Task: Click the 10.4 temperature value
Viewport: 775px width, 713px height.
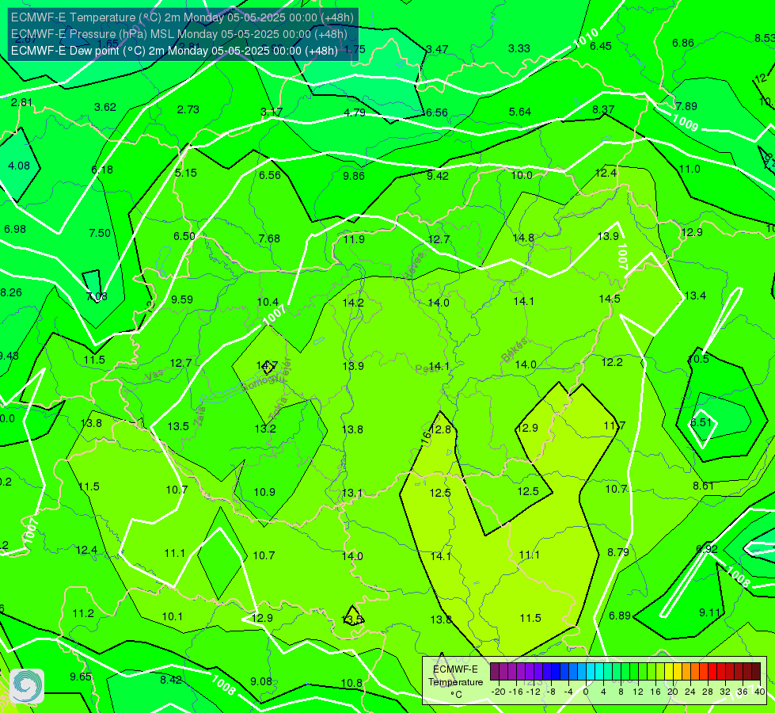Action: [268, 302]
